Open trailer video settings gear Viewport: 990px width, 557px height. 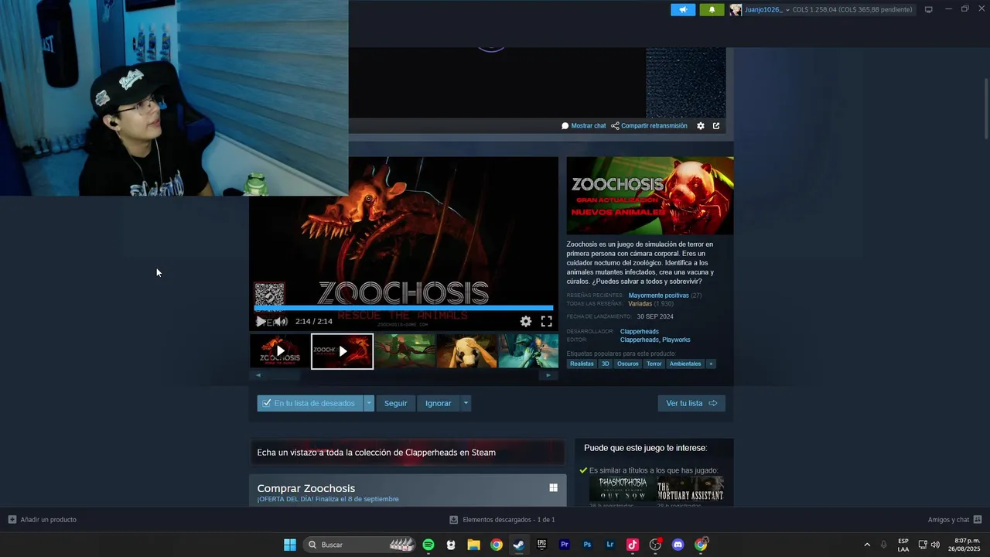point(526,321)
